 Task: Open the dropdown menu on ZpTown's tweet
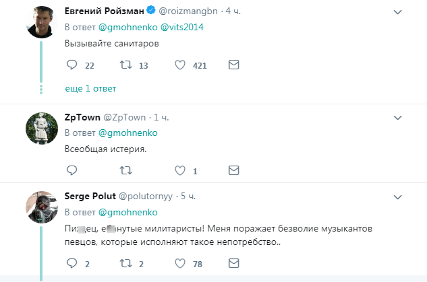click(x=398, y=117)
